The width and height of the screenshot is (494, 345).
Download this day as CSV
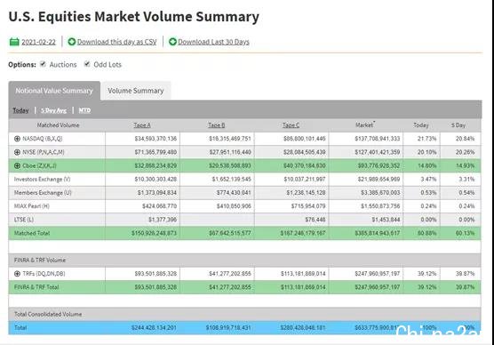[117, 42]
